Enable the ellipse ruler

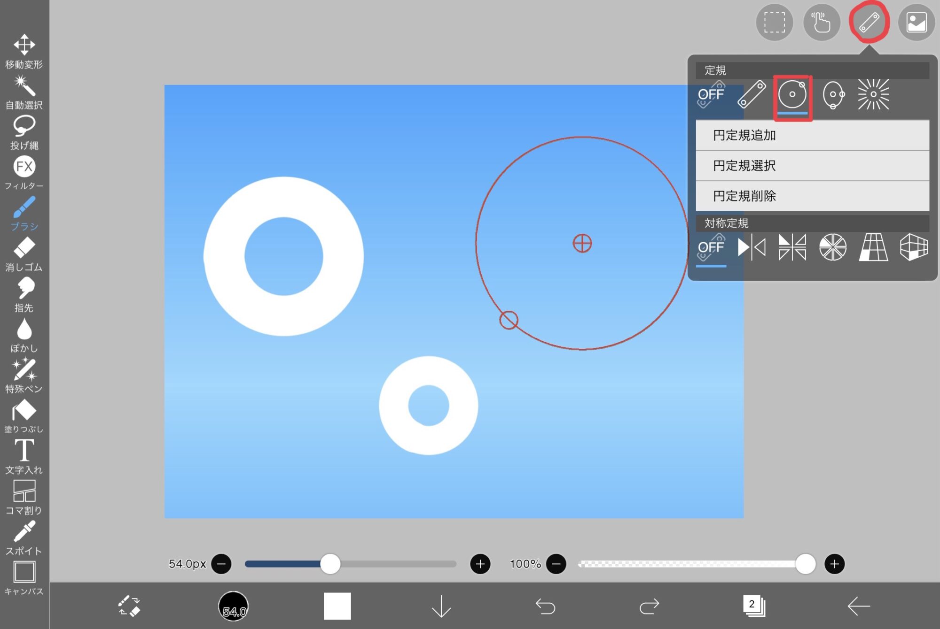pyautogui.click(x=833, y=95)
